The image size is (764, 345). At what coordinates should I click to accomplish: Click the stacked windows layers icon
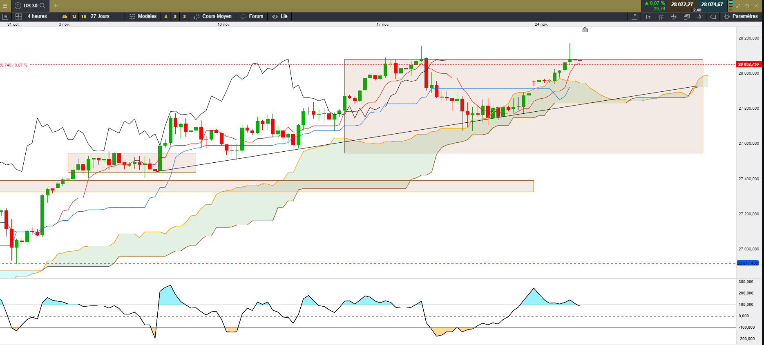pos(687,17)
